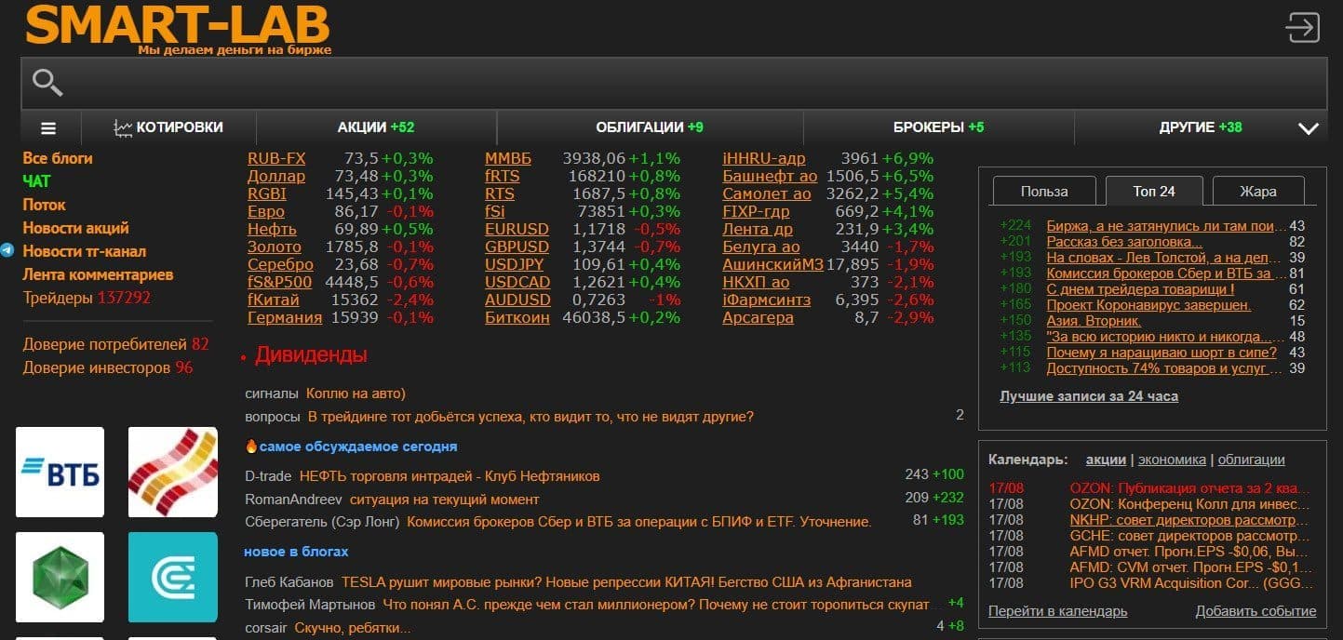Click the RUB-FX quote link

(276, 158)
